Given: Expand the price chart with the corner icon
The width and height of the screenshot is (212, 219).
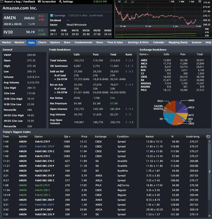Looking at the screenshot, I should pyautogui.click(x=200, y=2).
